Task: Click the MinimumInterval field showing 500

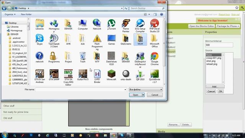Action: (x=219, y=45)
